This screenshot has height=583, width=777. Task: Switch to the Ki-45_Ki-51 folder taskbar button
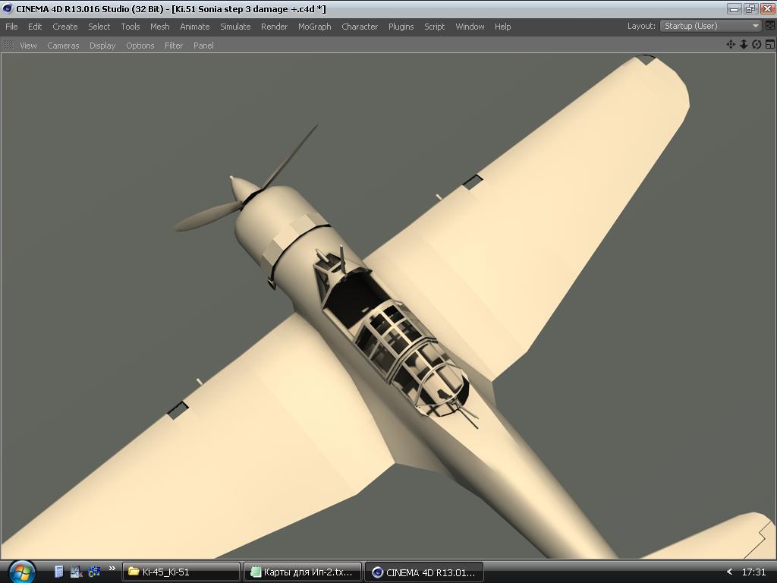[181, 572]
